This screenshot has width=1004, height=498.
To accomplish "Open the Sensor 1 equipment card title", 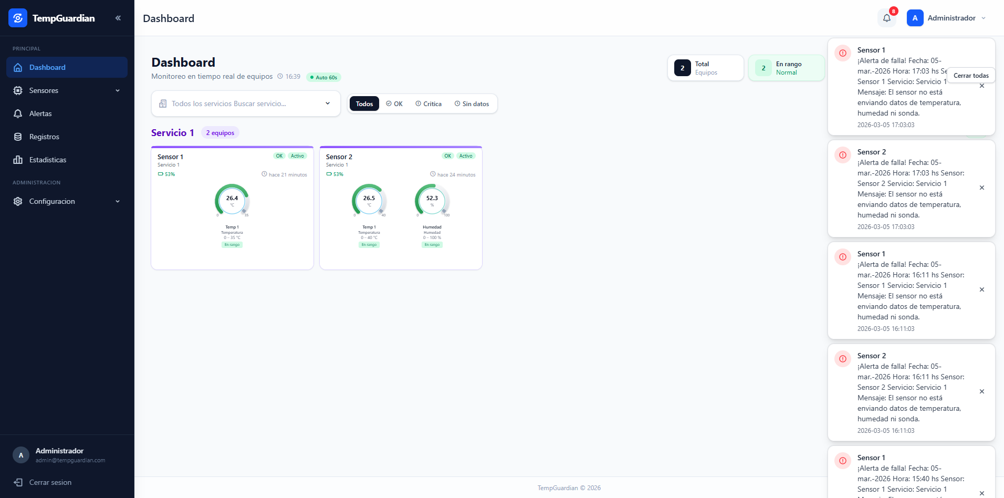I will pyautogui.click(x=170, y=157).
